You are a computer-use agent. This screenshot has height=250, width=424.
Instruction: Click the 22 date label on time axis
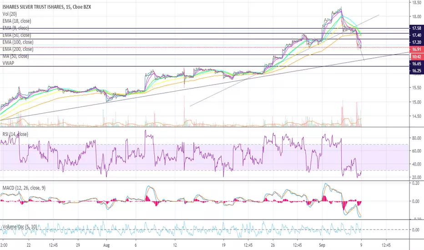(29, 245)
